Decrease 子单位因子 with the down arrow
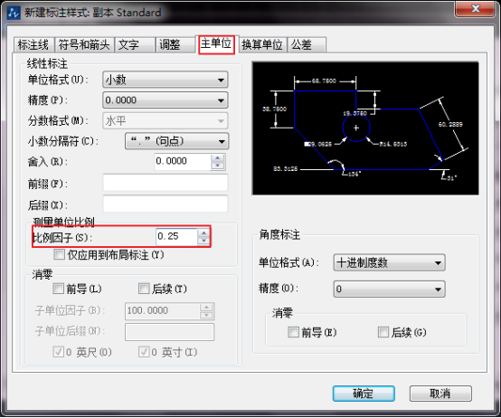 pos(207,315)
